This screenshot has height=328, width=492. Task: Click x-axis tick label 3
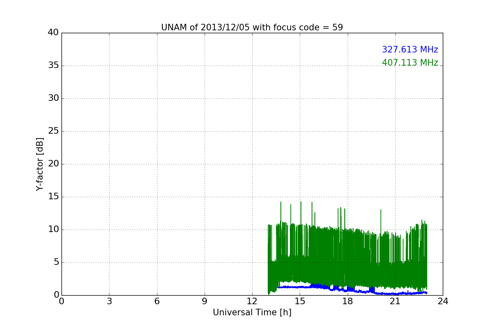109,301
